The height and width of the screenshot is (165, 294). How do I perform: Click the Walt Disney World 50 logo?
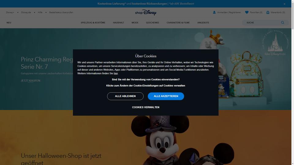[x=275, y=43]
